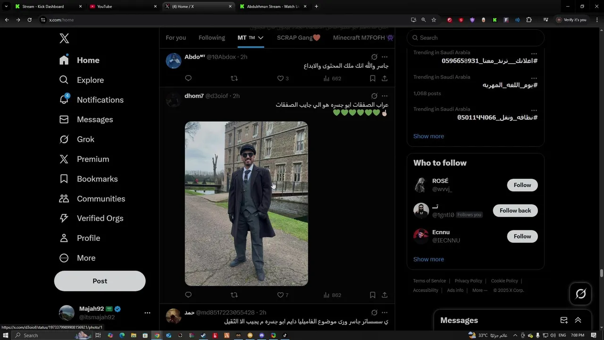Repost the Abdo @10Abdox post
The image size is (604, 340).
pos(234,78)
